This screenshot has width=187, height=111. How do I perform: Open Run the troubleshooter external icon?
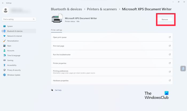click(170, 54)
